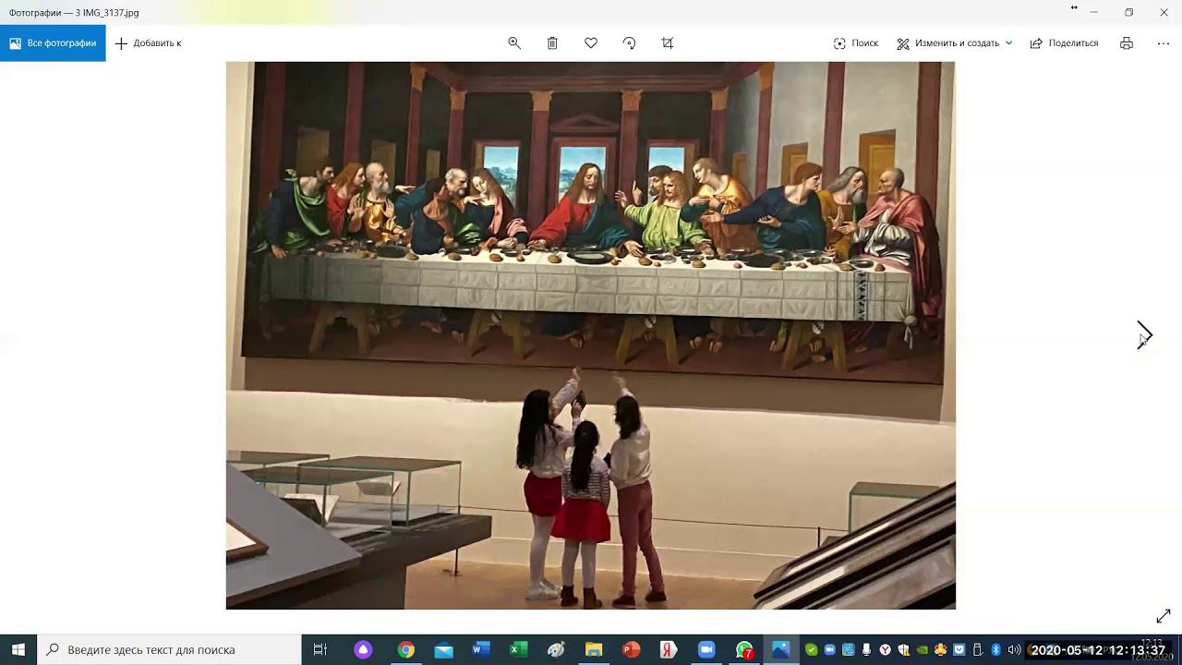Zoom in with the magnifier icon
This screenshot has height=665, width=1182.
[x=514, y=43]
